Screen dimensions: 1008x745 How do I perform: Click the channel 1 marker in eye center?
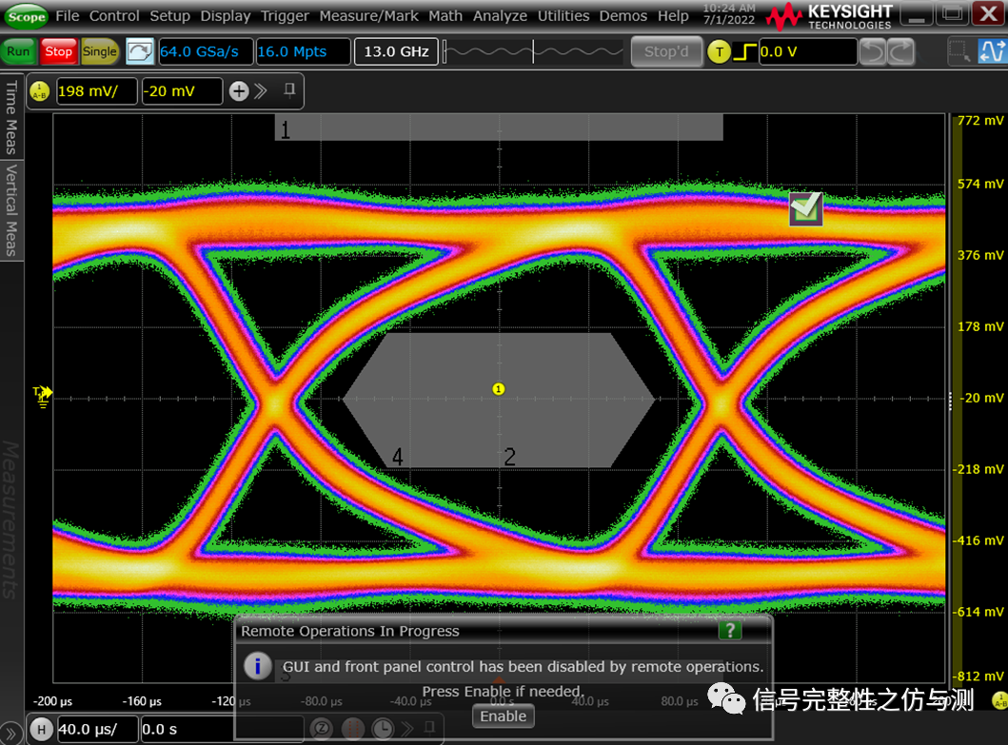click(498, 389)
